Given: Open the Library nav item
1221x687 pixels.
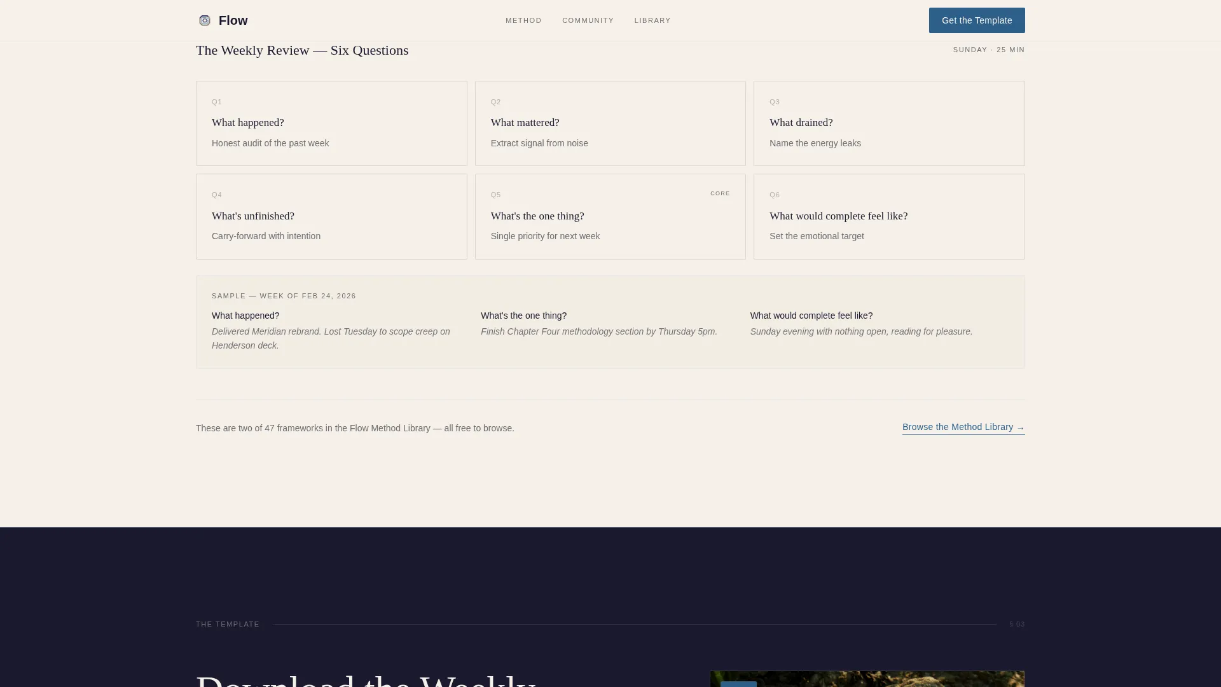Looking at the screenshot, I should (652, 20).
